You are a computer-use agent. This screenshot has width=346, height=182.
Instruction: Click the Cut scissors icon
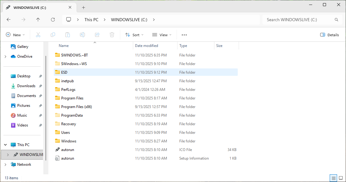coord(38,35)
